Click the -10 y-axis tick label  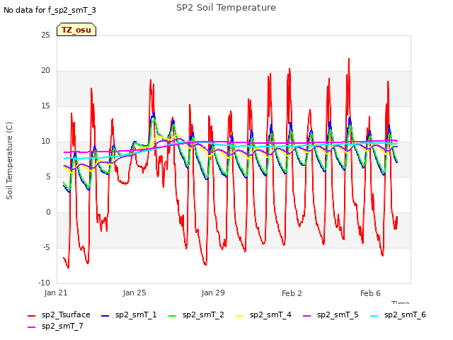click(44, 283)
